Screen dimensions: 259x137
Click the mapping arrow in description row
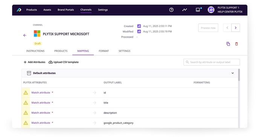coord(94,113)
